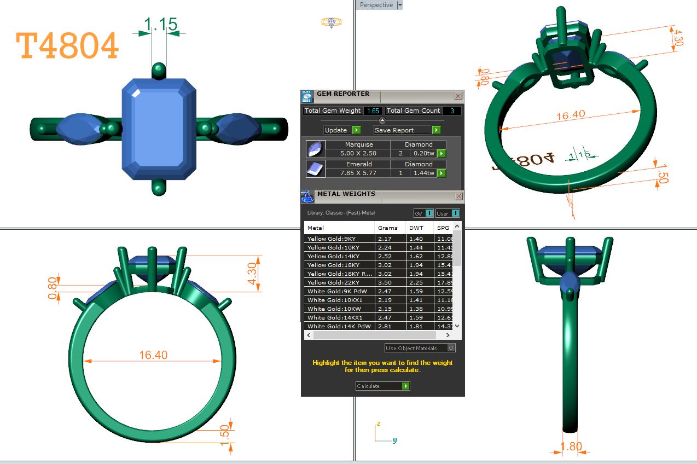
Task: Click the Metal Weights scale icon
Action: [307, 196]
